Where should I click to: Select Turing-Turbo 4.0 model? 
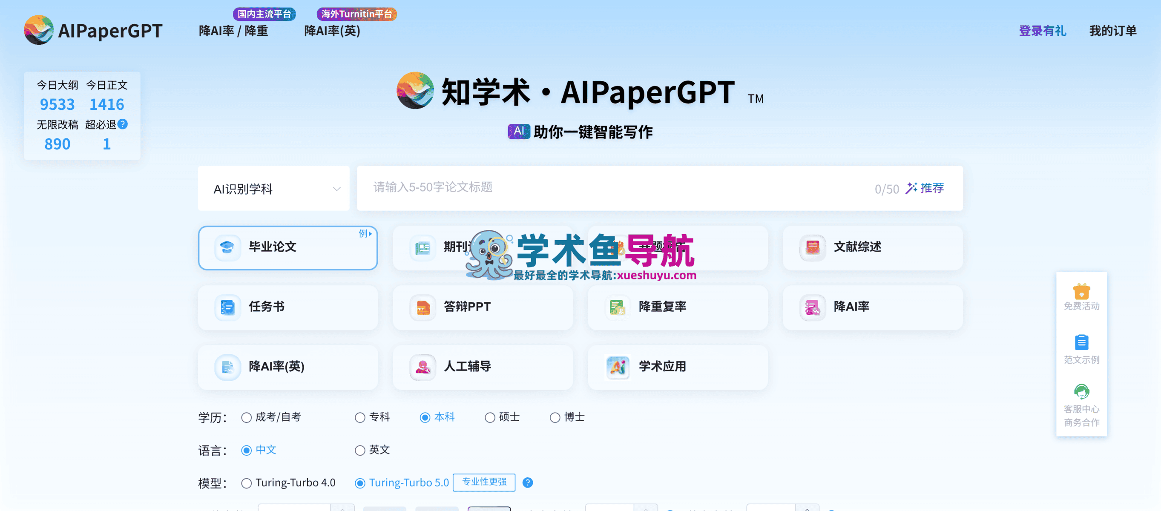pyautogui.click(x=288, y=483)
